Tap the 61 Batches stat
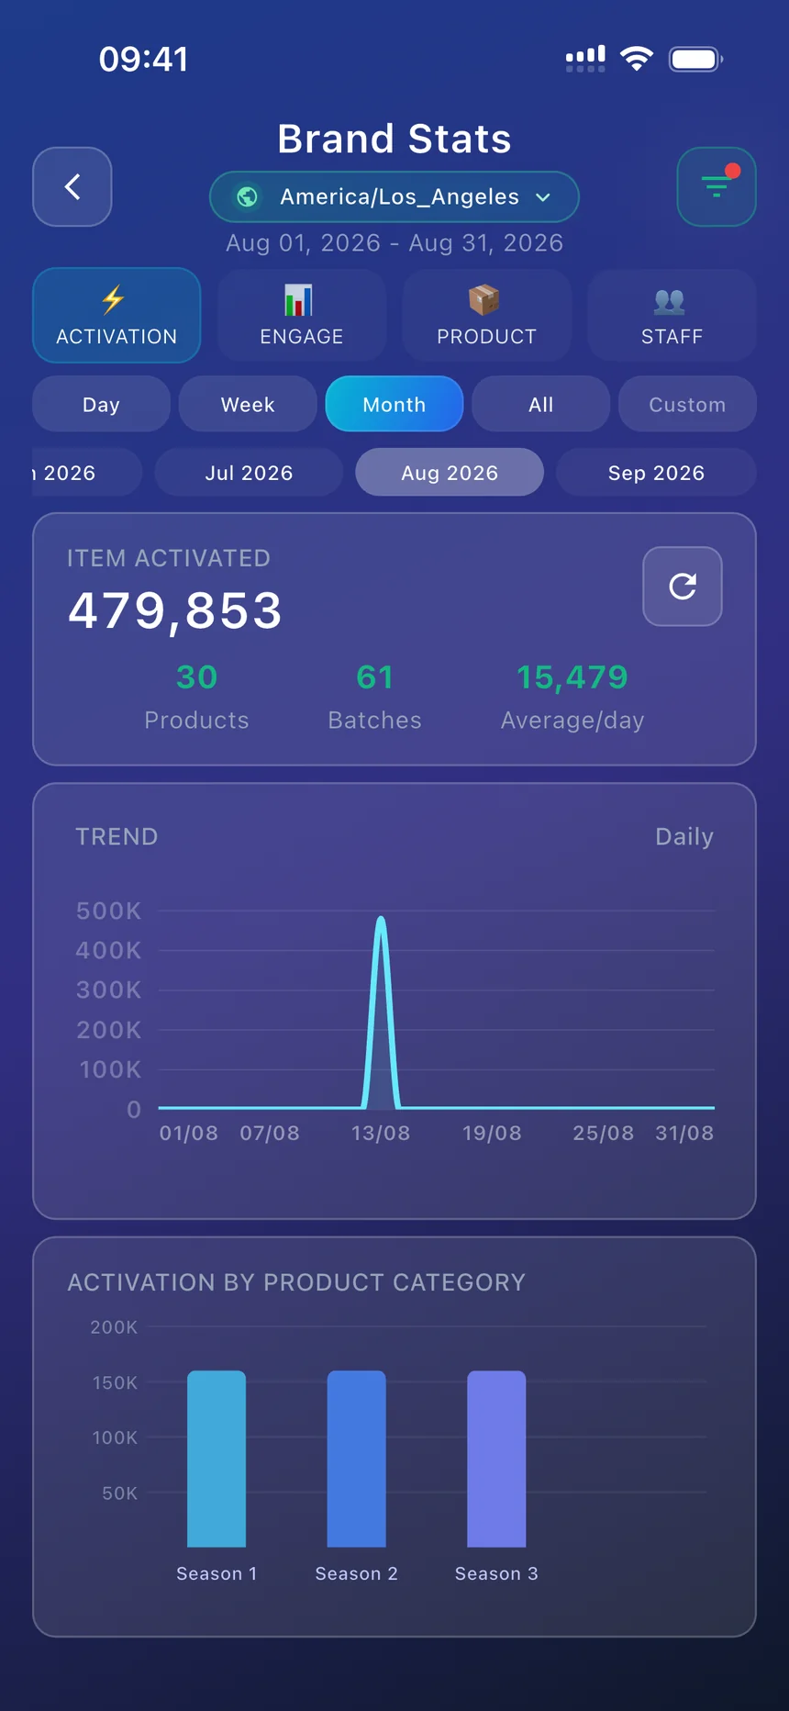This screenshot has height=1711, width=789. coord(375,697)
